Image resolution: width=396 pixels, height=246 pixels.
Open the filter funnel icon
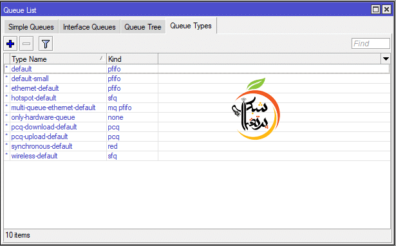click(x=46, y=44)
